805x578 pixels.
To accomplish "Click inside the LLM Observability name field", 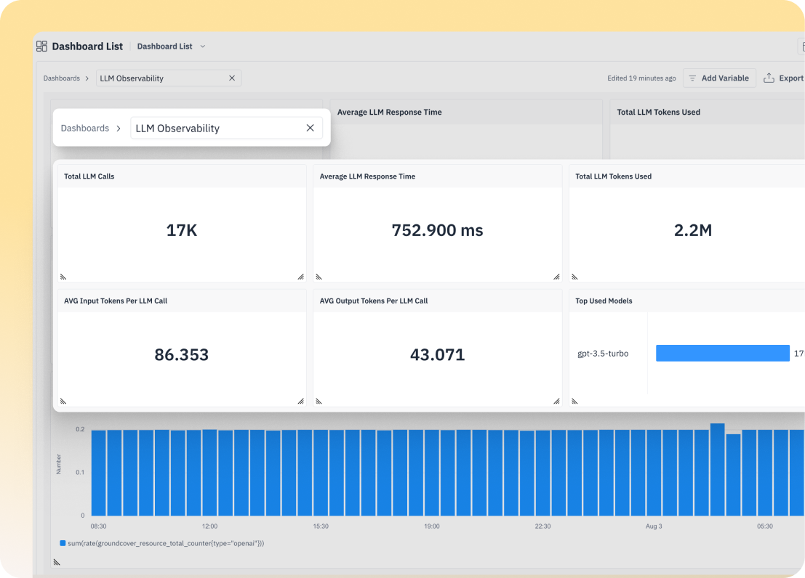I will click(211, 128).
